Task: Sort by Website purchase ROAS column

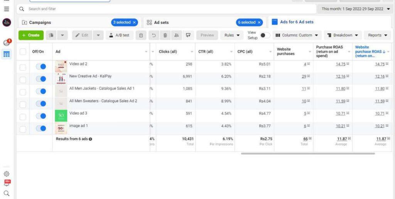Action: 370,52
